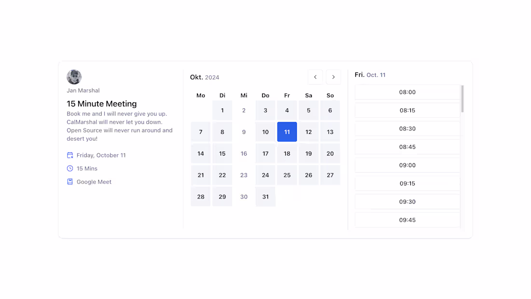Viewport: 531px width, 299px height.
Task: Click the Fri. Oct. 11 header
Action: [370, 75]
